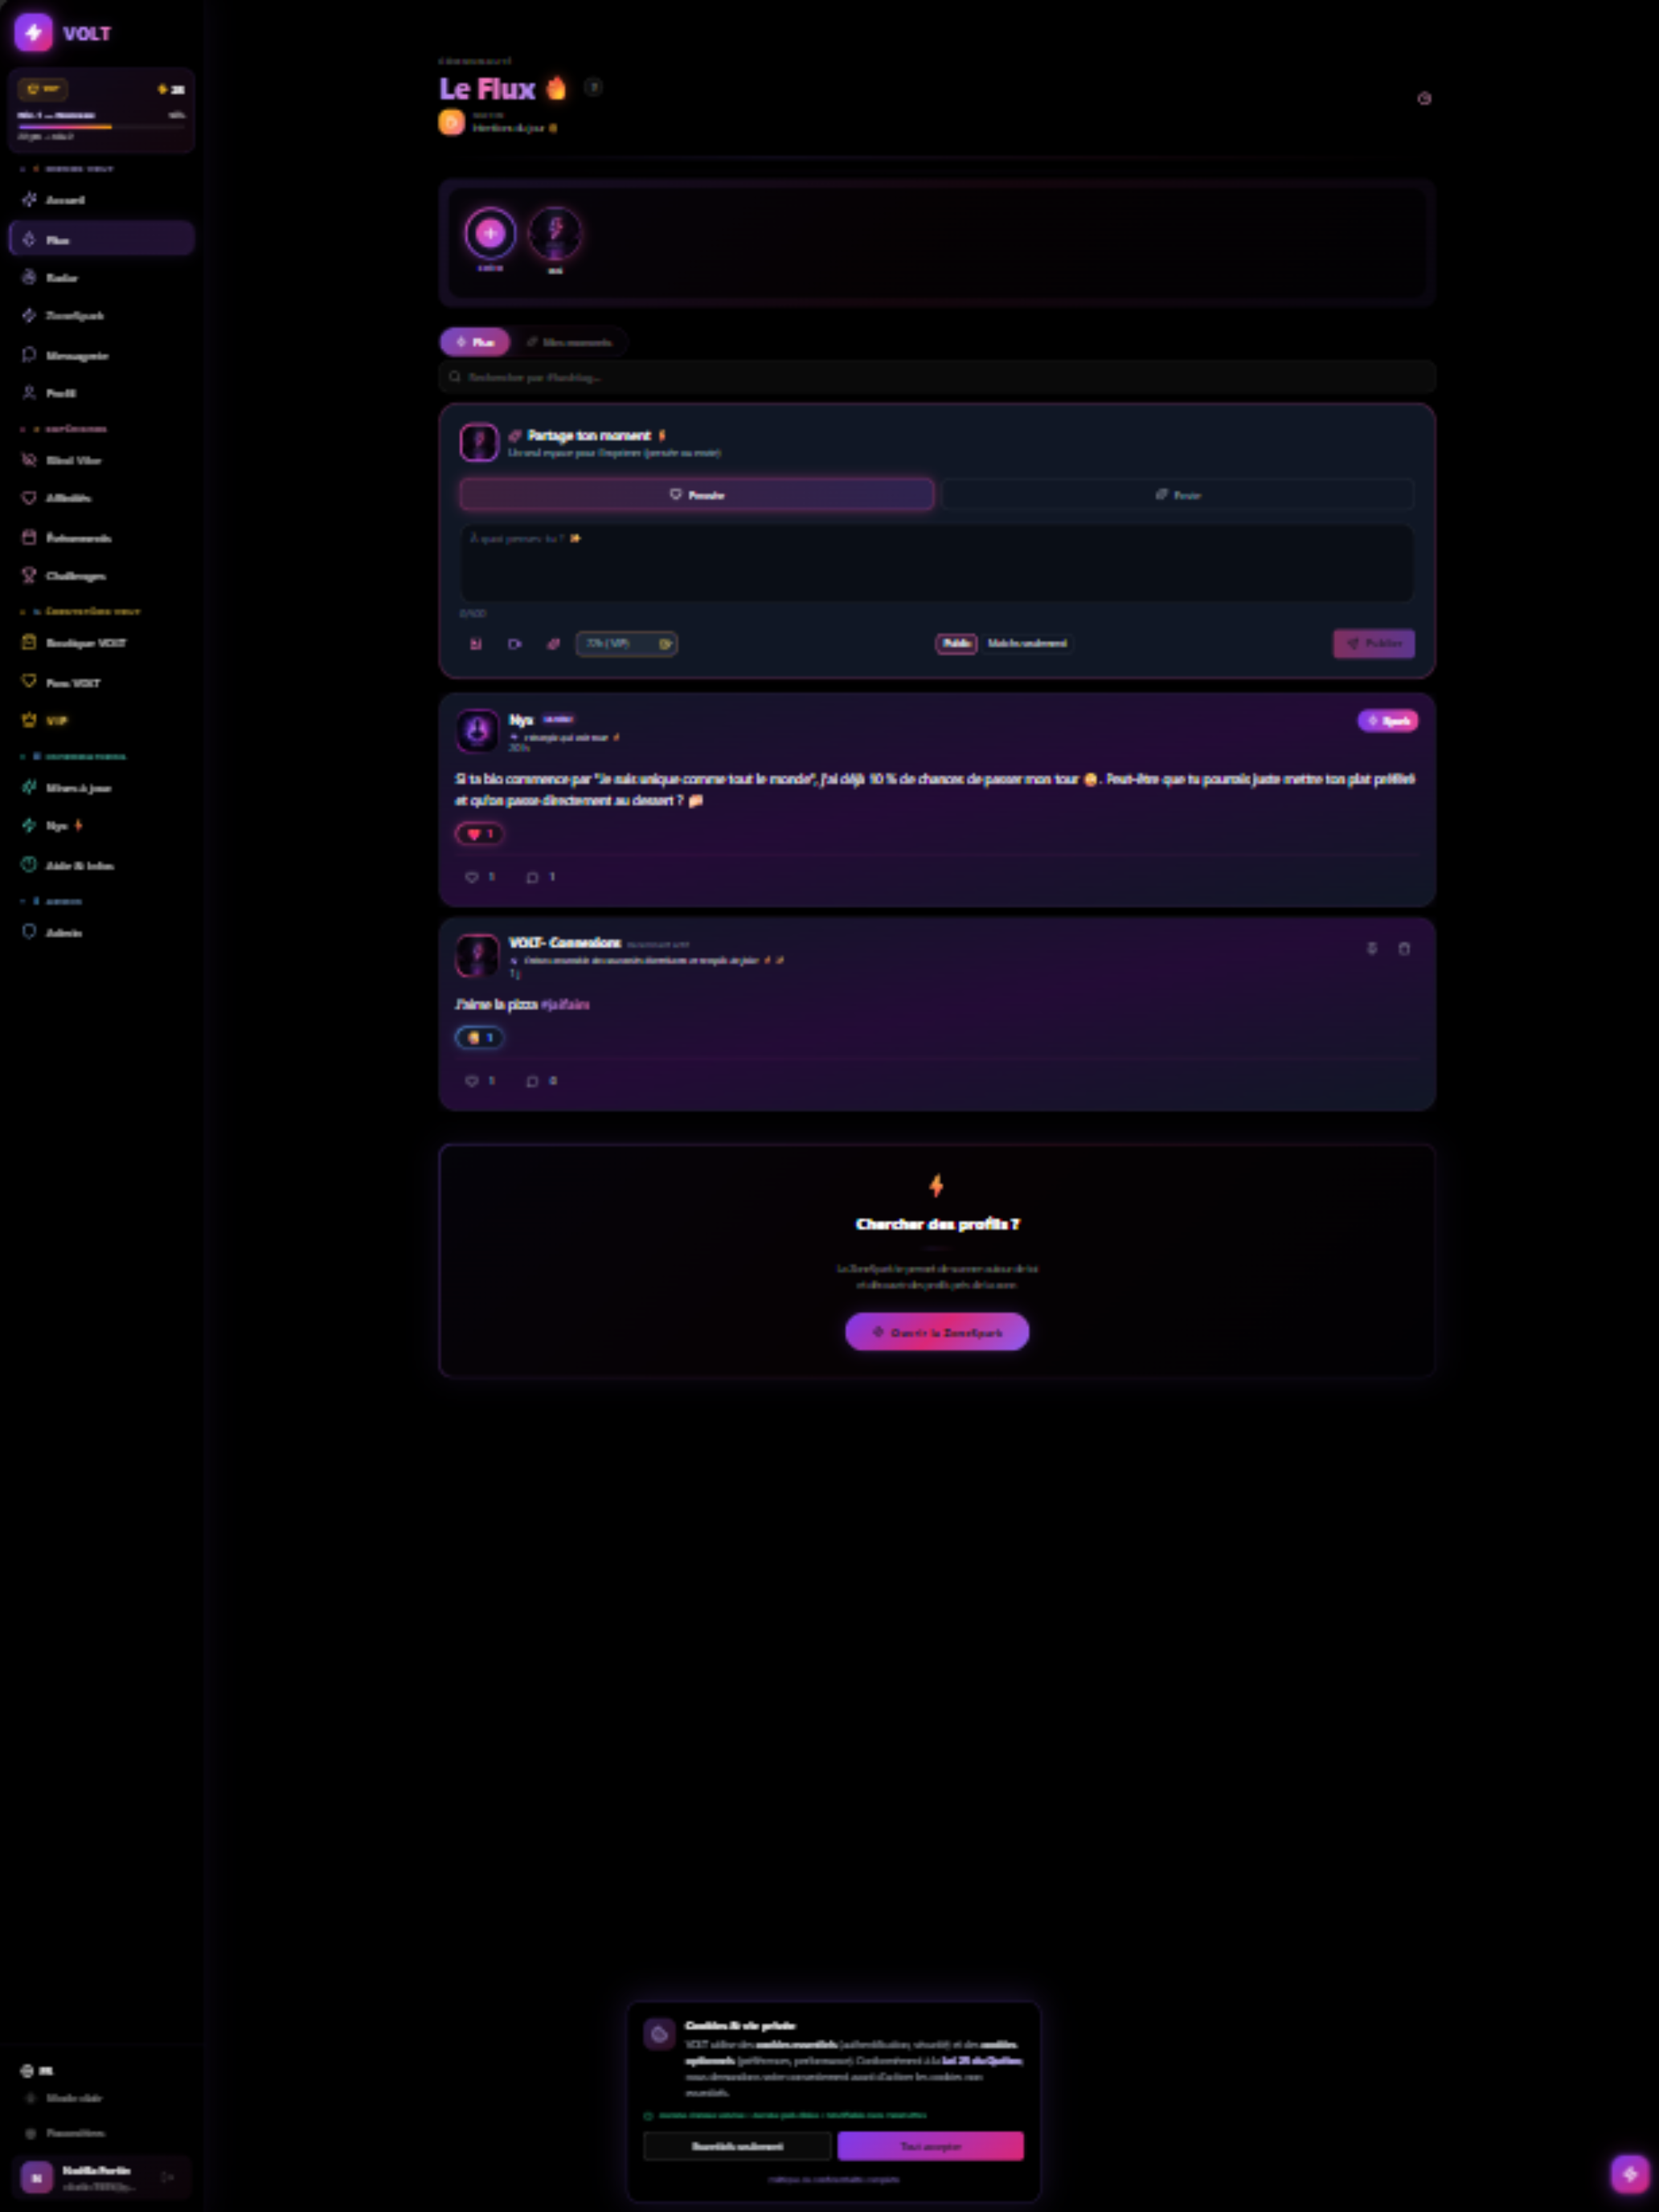Click the help question-mark beside Le Flux
Viewport: 1659px width, 2212px height.
tap(593, 87)
